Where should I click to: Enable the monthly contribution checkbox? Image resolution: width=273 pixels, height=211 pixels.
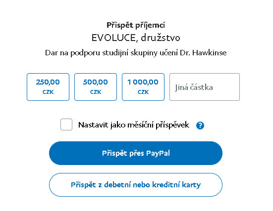66,125
